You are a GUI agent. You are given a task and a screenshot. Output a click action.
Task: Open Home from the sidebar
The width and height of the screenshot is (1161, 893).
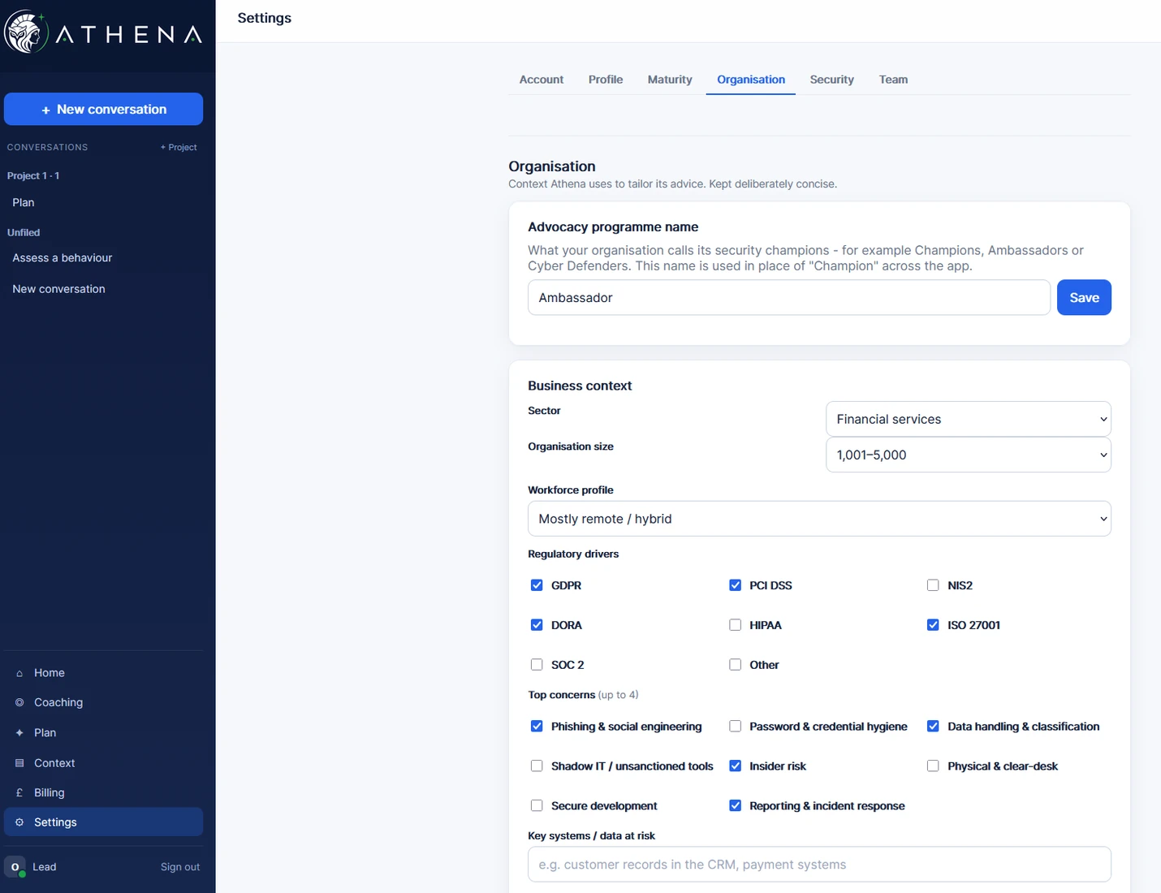click(103, 673)
